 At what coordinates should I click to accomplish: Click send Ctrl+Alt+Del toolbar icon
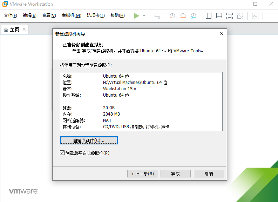157,16
